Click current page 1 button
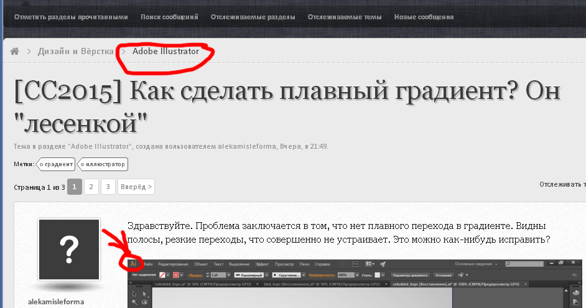This screenshot has width=586, height=308. (75, 187)
